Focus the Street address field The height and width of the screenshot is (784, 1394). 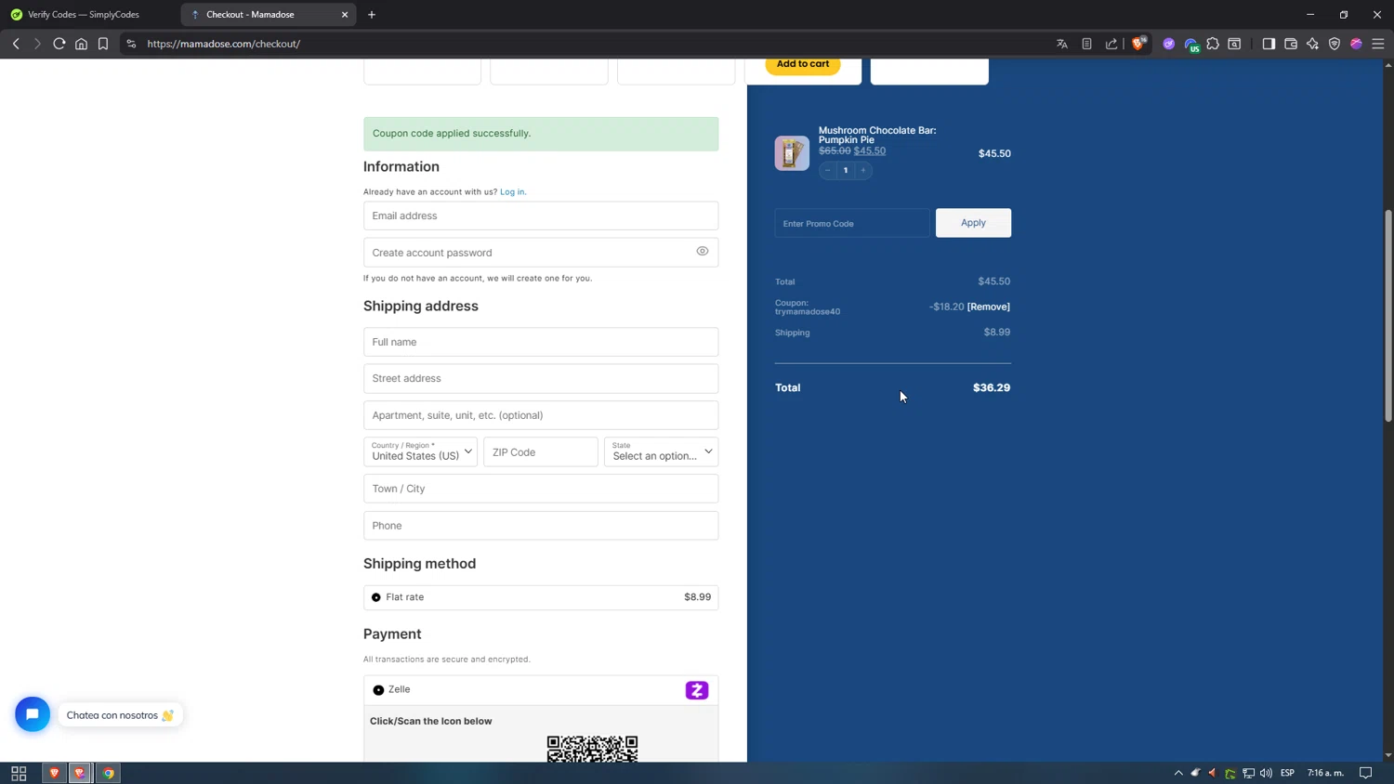[x=541, y=378]
